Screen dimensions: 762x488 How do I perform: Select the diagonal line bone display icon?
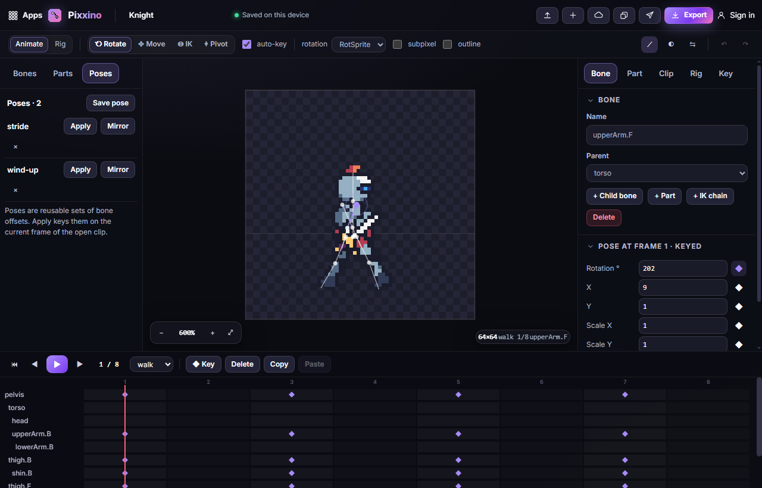coord(649,44)
